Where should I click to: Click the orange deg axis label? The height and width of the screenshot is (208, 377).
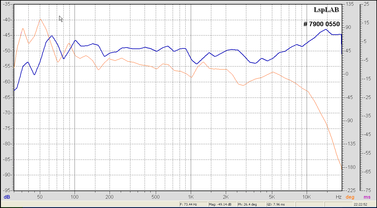350,197
